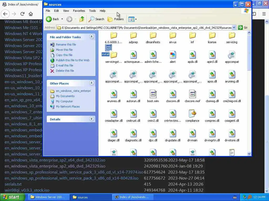Select the alert file icon
269x201 pixels.
173,55
